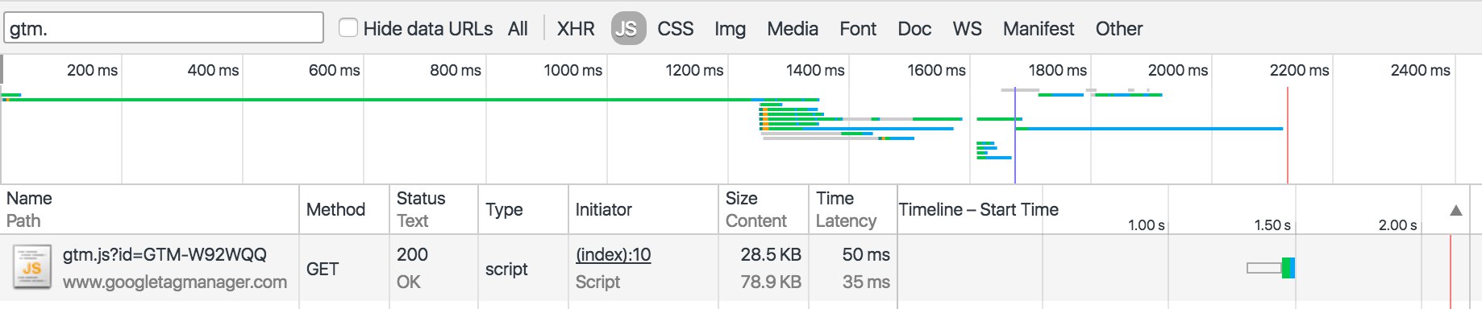Filter requests by CSS
Viewport: 1482px width, 309px height.
pyautogui.click(x=676, y=29)
